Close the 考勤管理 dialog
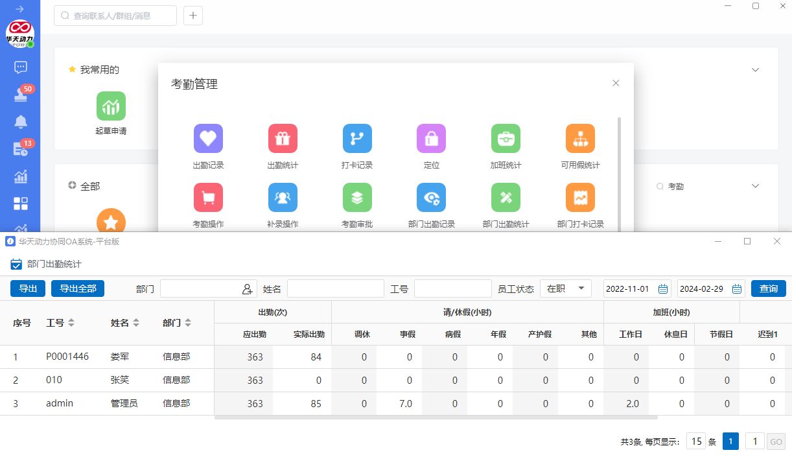The image size is (792, 459). click(616, 83)
